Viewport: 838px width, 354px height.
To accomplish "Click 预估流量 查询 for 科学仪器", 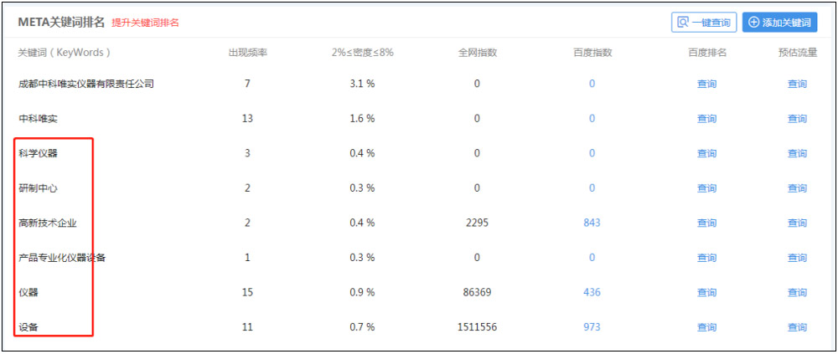I will (797, 153).
